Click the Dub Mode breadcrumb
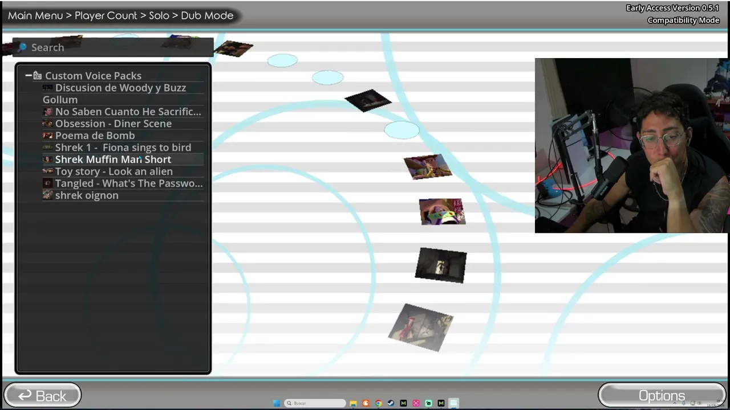This screenshot has width=730, height=410. pyautogui.click(x=207, y=15)
